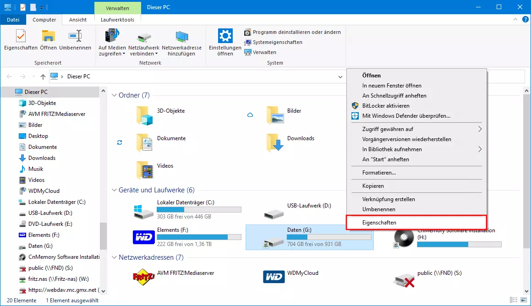Click the Bilder folder icon

pos(275,115)
